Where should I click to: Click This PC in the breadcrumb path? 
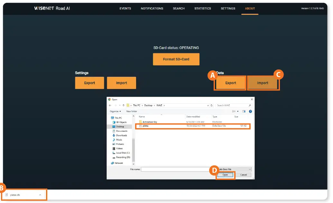[136, 105]
